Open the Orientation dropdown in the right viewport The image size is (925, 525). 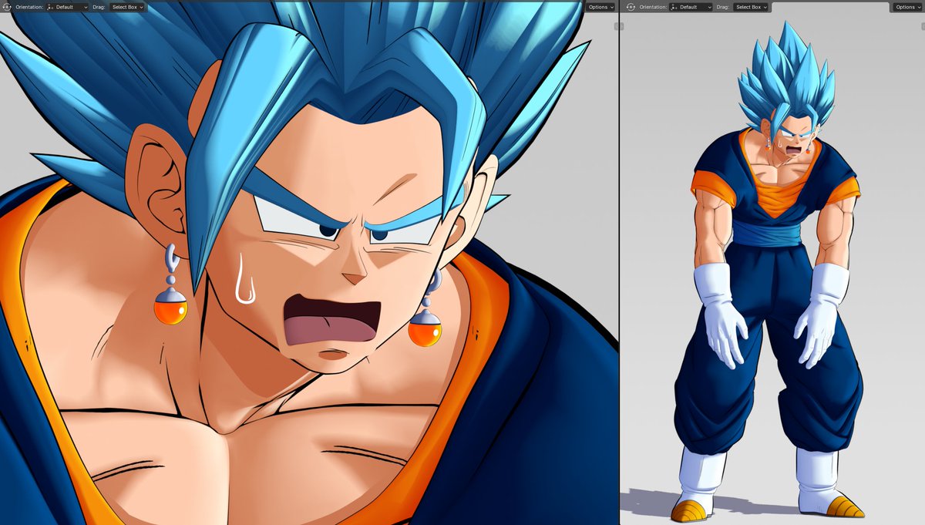(691, 7)
